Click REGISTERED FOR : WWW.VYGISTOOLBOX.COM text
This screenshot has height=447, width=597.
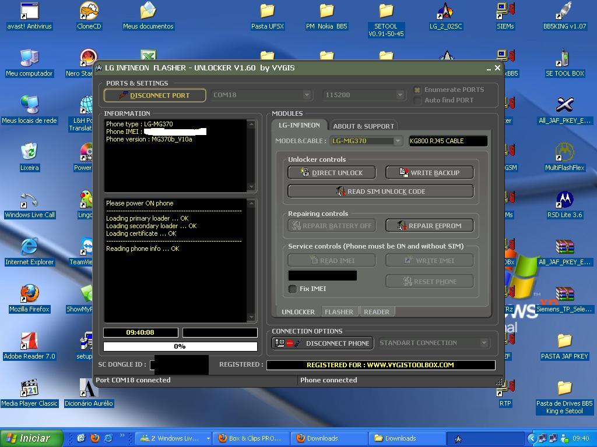pos(380,365)
